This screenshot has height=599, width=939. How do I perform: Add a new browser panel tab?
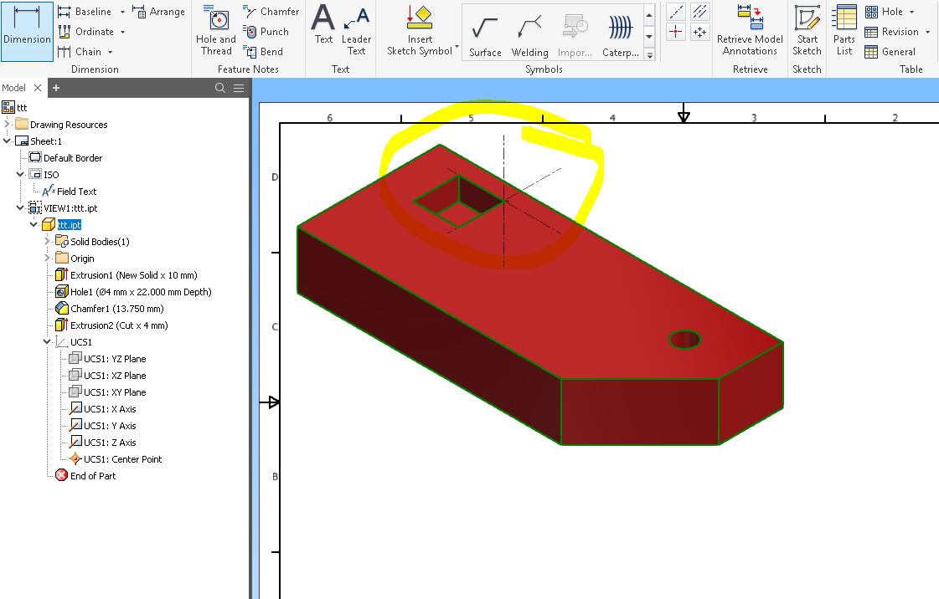point(55,88)
